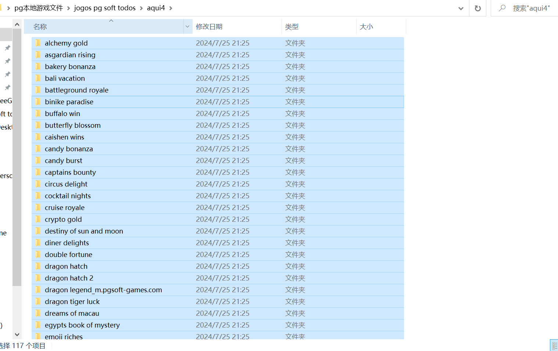Click the search aqui4 input field
Screen dimensions: 558x351
[x=531, y=8]
